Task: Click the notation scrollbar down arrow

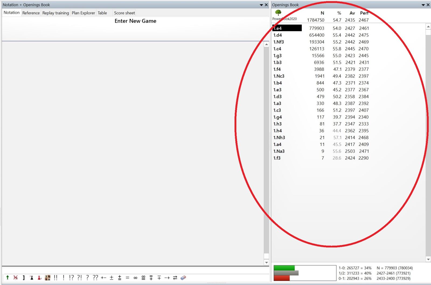Action: pyautogui.click(x=266, y=262)
